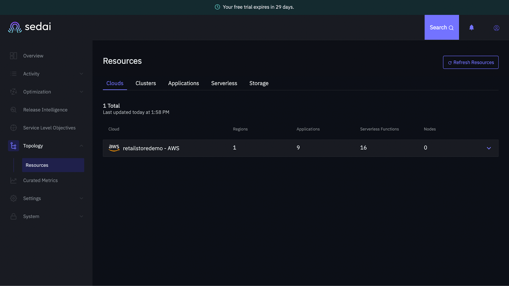This screenshot has width=509, height=286.
Task: Open Curated Metrics via its chart icon
Action: tap(13, 180)
